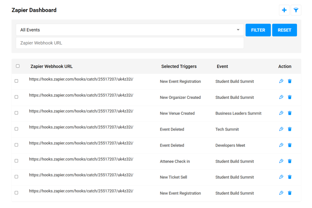The image size is (312, 208).
Task: Delete the Attenee Check in webhook
Action: pyautogui.click(x=290, y=161)
